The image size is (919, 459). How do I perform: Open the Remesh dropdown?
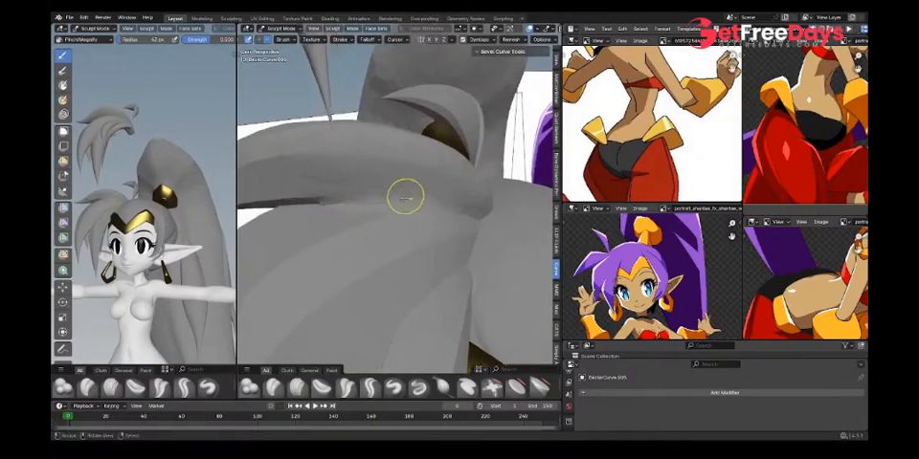(x=513, y=40)
